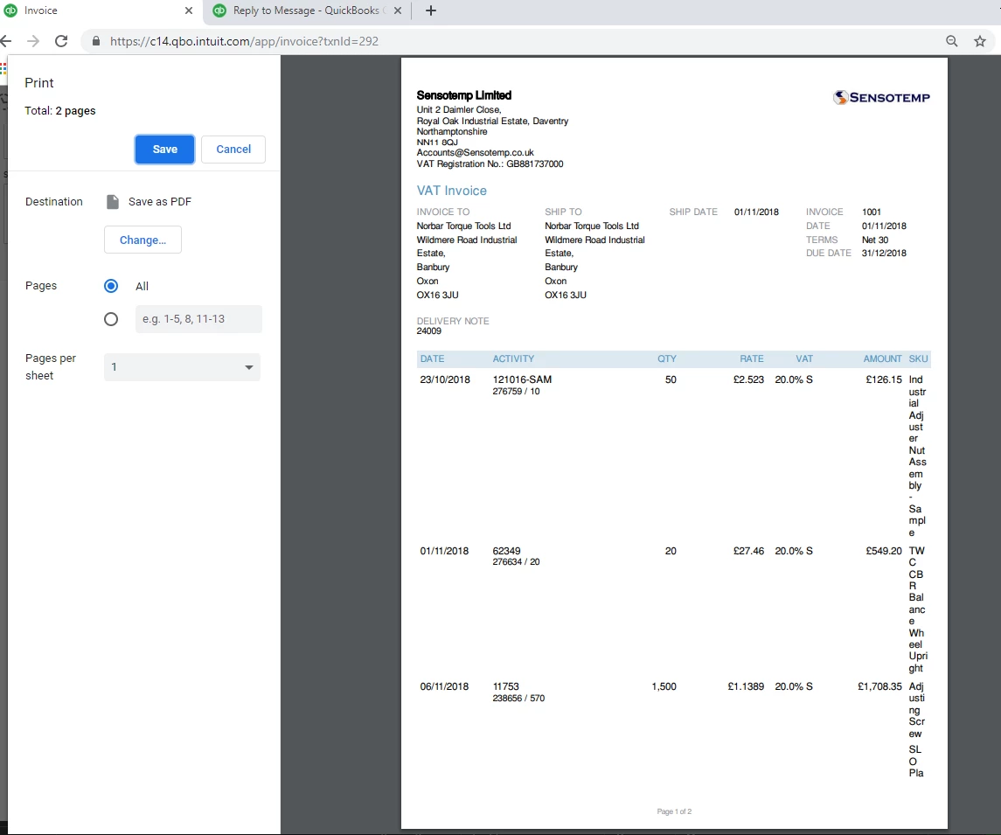1001x835 pixels.
Task: Click the browser back arrow
Action: 6,41
